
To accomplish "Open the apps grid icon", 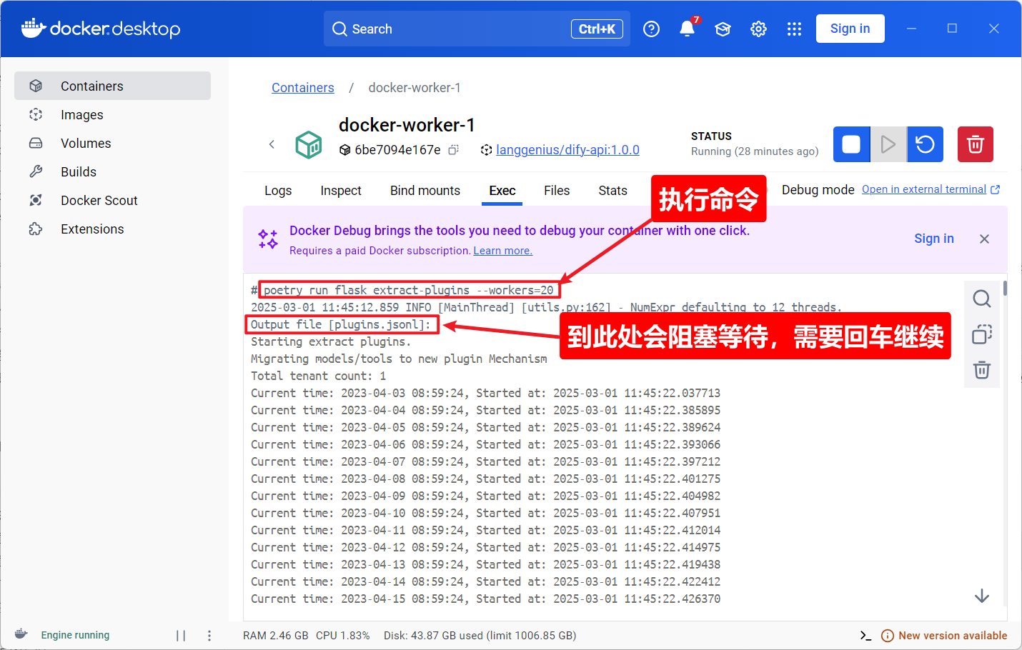I will (794, 29).
